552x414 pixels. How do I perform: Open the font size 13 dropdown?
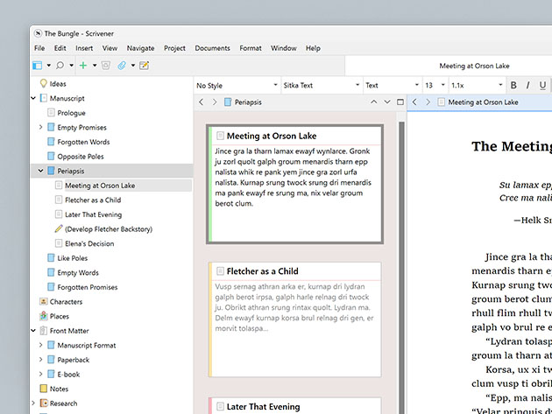pyautogui.click(x=435, y=85)
